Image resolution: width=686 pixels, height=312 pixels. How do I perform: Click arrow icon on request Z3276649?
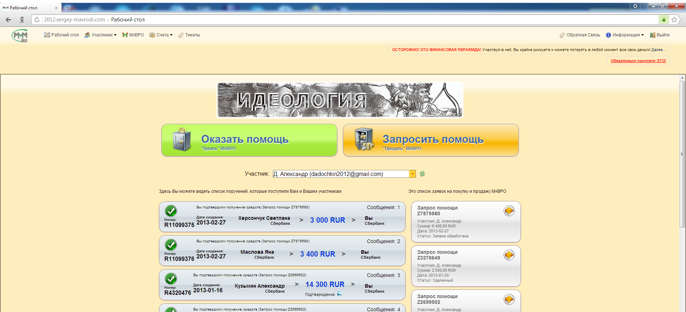pos(509,255)
